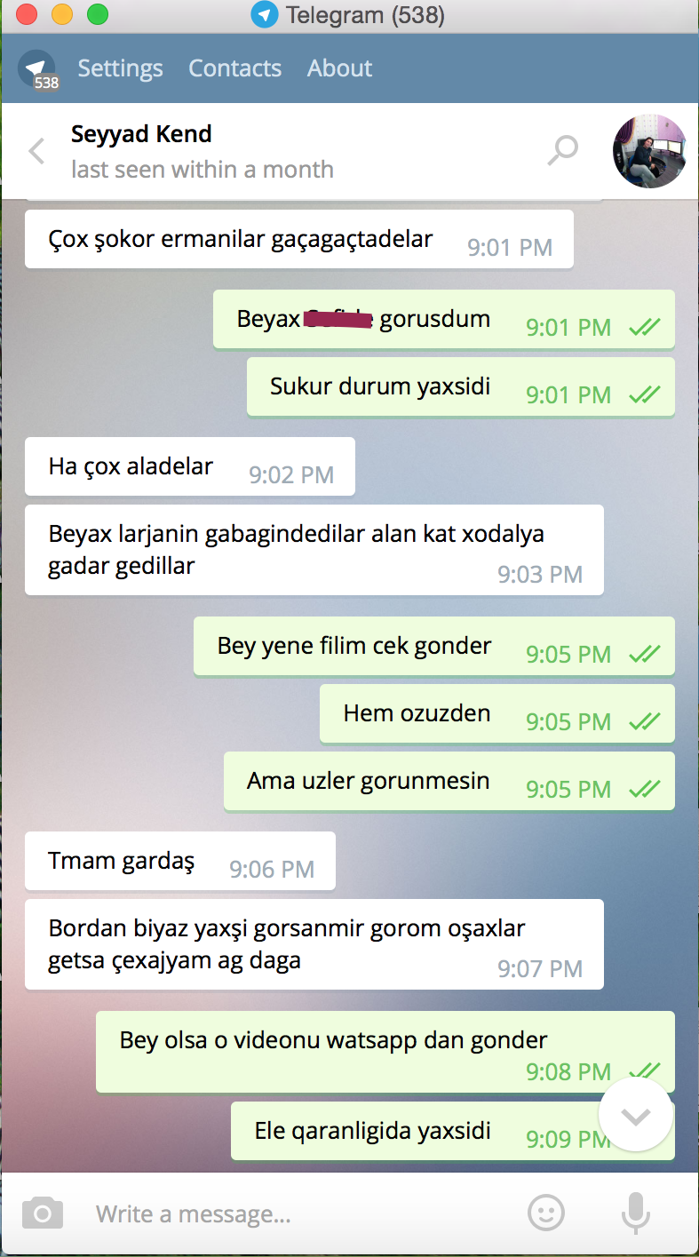Jump to latest messages with down-arrow button
Screen dimensions: 699x1257
click(x=635, y=1116)
